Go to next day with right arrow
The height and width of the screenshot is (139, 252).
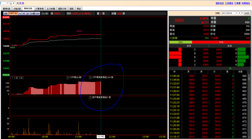tap(242, 13)
